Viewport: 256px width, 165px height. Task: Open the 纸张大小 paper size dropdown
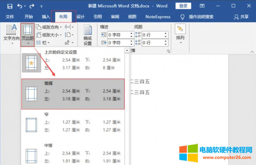coord(49,35)
